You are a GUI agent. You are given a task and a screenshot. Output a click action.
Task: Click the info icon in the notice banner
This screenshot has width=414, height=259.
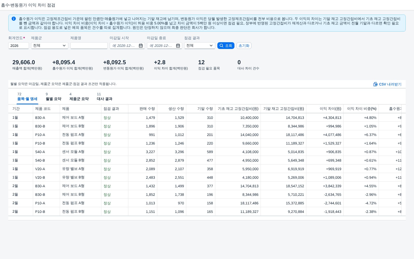(x=14, y=19)
